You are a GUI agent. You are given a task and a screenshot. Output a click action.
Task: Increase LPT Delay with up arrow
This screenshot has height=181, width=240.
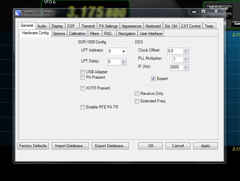124,61
